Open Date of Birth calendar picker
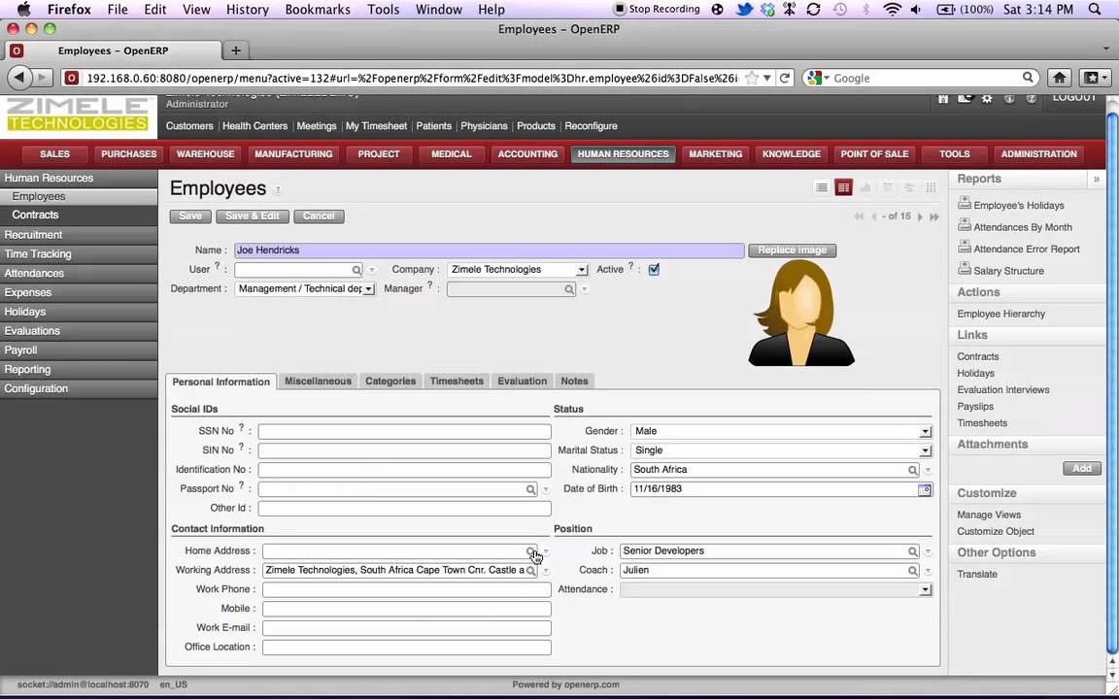This screenshot has width=1119, height=699. click(x=925, y=489)
